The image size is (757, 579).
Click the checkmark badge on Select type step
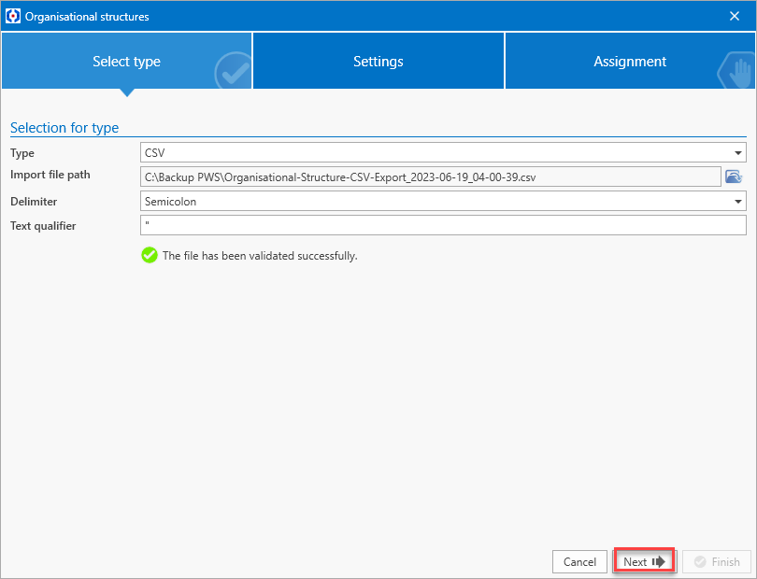(x=233, y=71)
